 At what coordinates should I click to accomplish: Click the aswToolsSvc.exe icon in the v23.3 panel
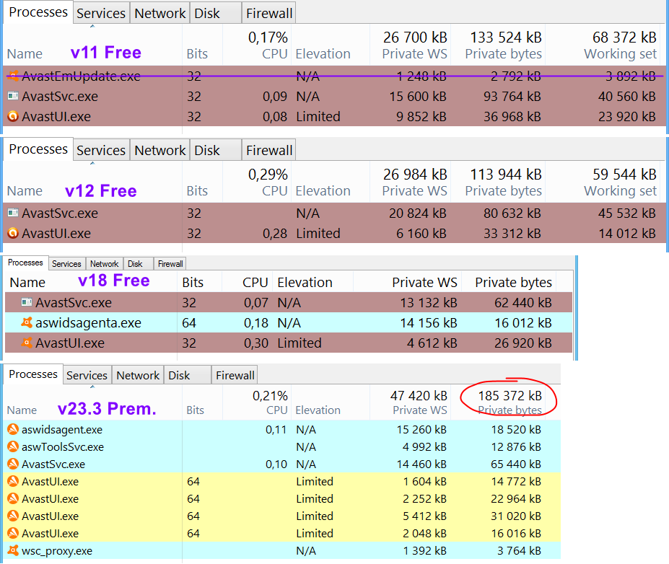13,446
